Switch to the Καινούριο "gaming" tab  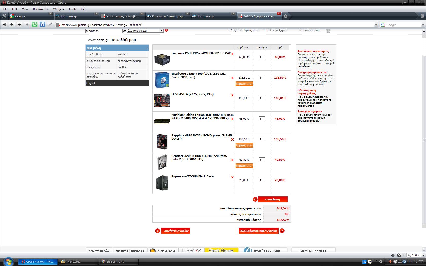tap(168, 16)
